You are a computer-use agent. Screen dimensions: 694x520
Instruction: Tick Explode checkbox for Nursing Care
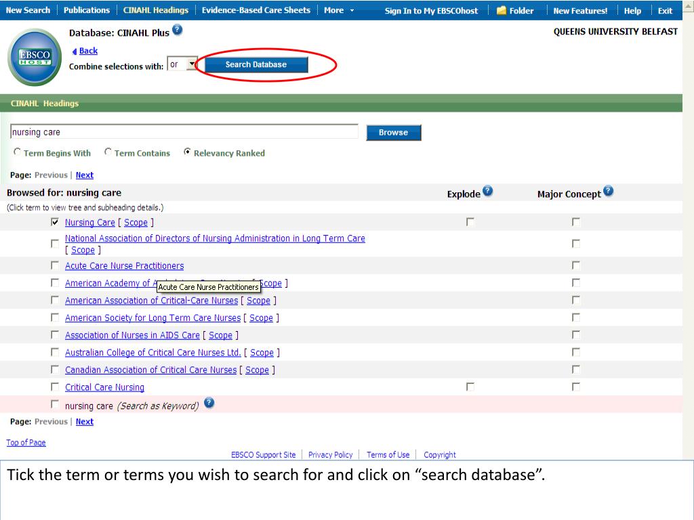(x=470, y=222)
